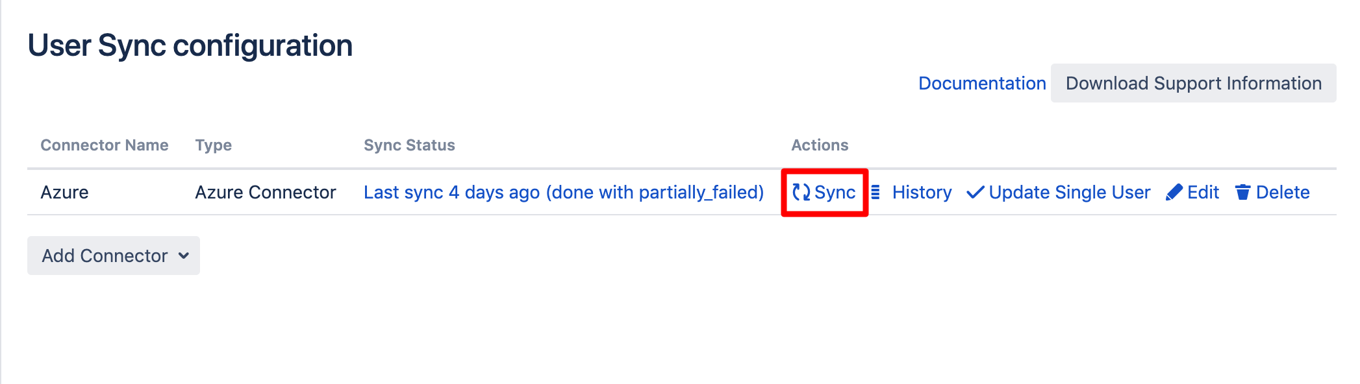Click the History list icon
Image resolution: width=1360 pixels, height=384 pixels.
pyautogui.click(x=875, y=192)
